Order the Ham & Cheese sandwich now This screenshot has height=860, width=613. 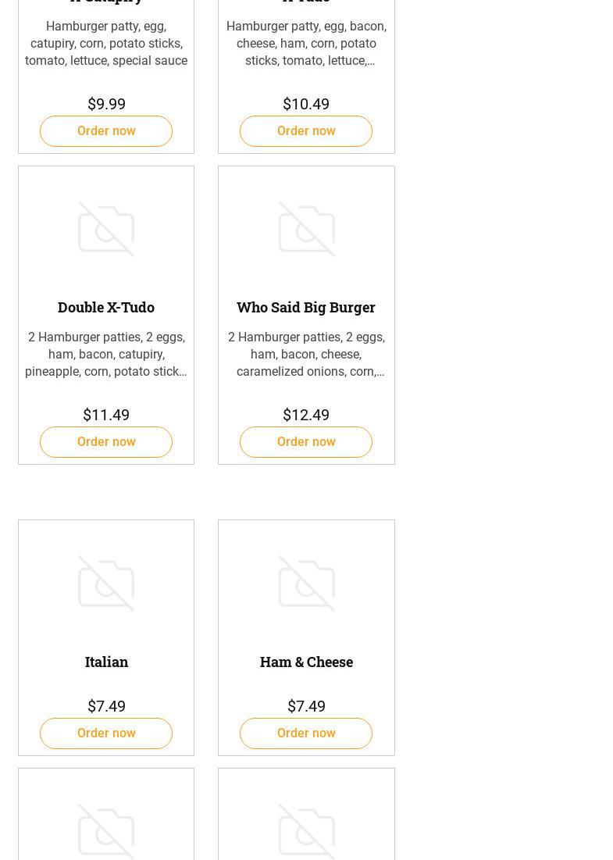pos(306,733)
